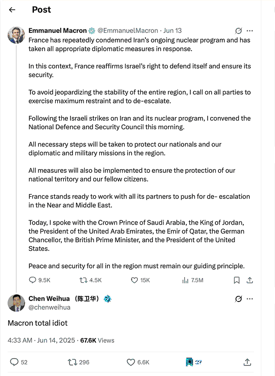Open Chen Weihua's avatar

[x=16, y=303]
